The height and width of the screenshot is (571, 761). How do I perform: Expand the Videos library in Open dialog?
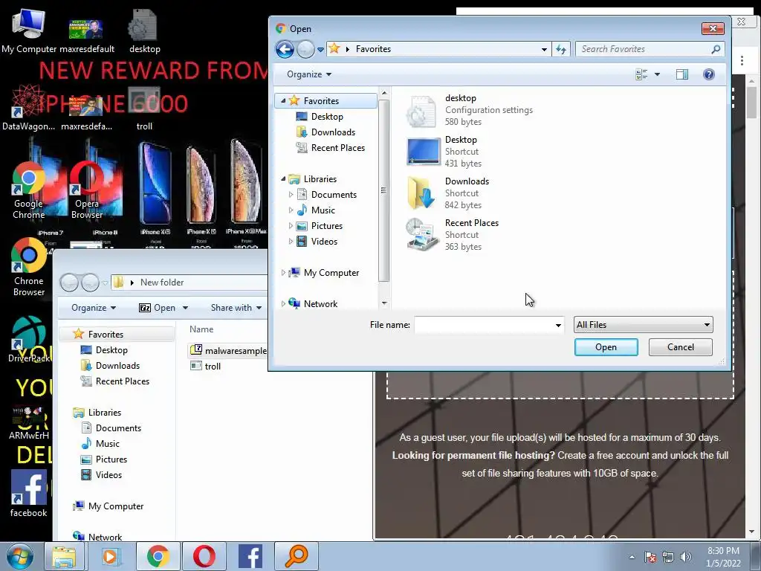(x=291, y=242)
